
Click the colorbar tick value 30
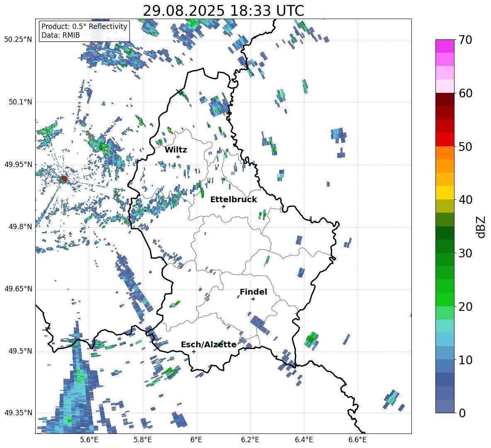[x=465, y=253]
